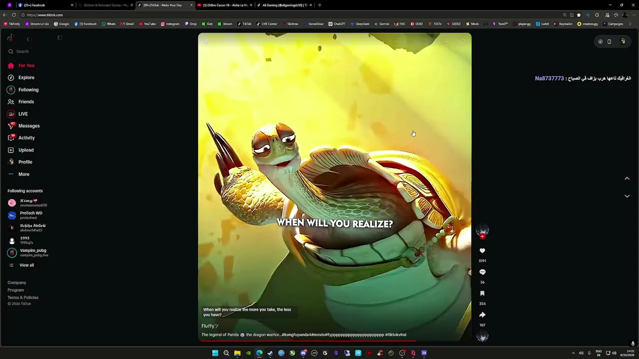Reload the page with the refresh icon

15,15
